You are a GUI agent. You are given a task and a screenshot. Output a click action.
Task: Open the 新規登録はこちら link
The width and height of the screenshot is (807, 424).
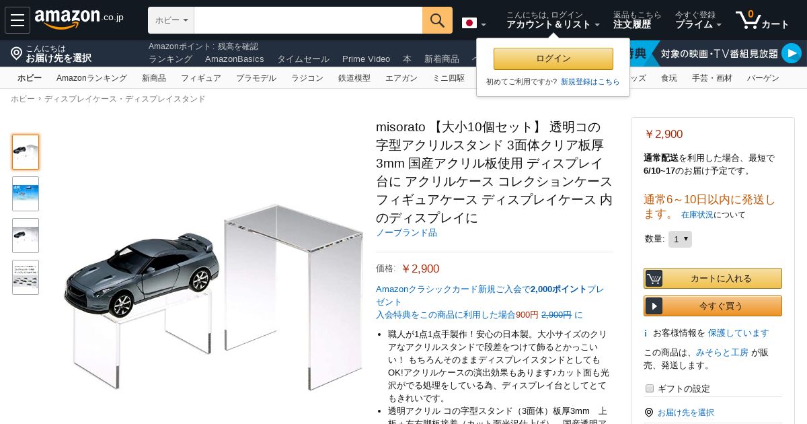590,81
